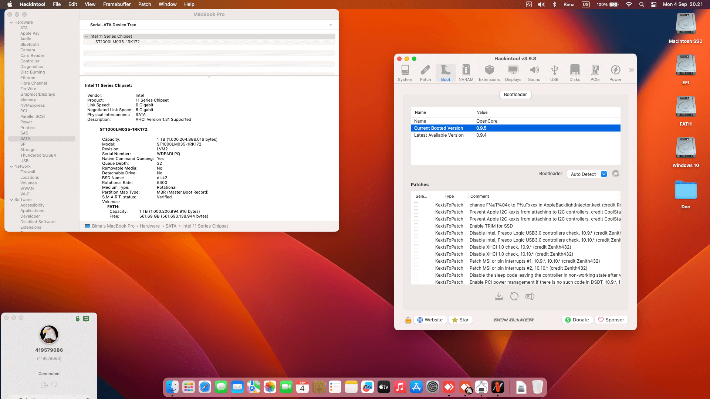Open the Hackintool Website
This screenshot has width=710, height=399.
pos(430,320)
